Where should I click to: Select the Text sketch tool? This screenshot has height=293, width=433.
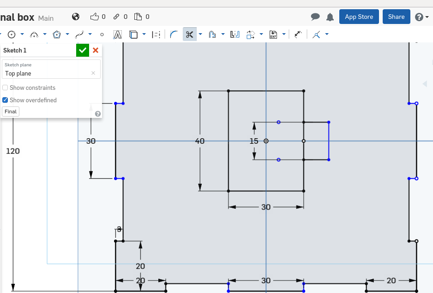[x=118, y=35]
